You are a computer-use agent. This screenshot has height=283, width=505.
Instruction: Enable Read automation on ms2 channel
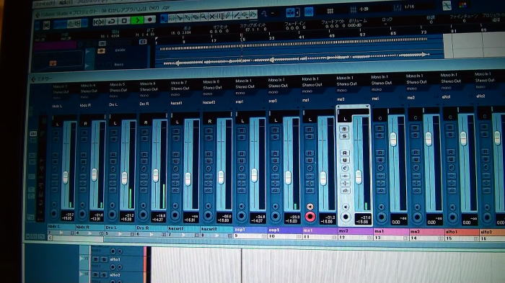click(345, 153)
